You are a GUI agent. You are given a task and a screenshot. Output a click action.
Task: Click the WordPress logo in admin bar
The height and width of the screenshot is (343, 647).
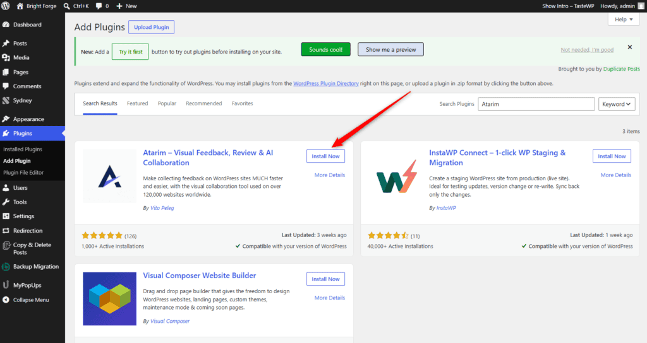(5, 6)
